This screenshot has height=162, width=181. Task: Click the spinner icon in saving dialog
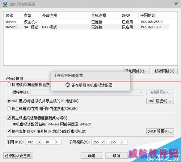pyautogui.click(x=67, y=85)
